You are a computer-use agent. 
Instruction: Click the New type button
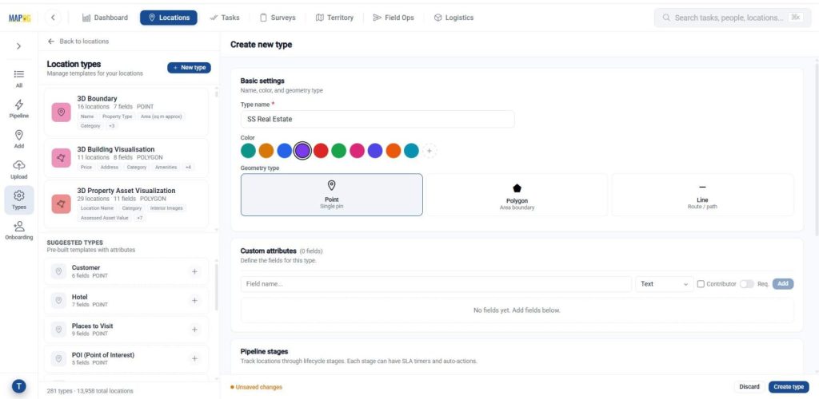(x=189, y=68)
